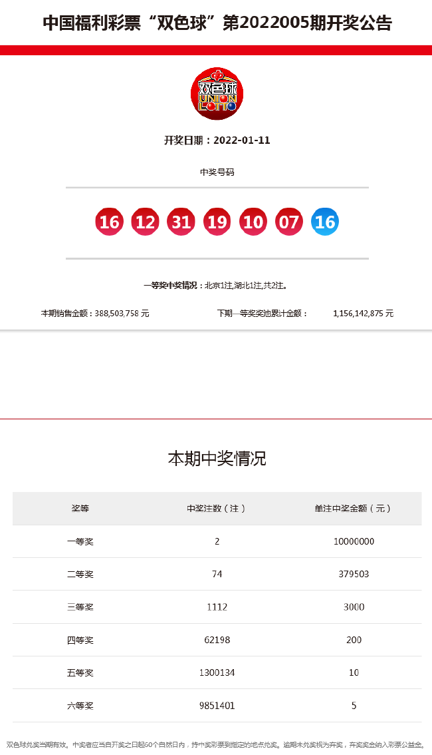Select red ball number 12
The height and width of the screenshot is (755, 432).
click(145, 222)
